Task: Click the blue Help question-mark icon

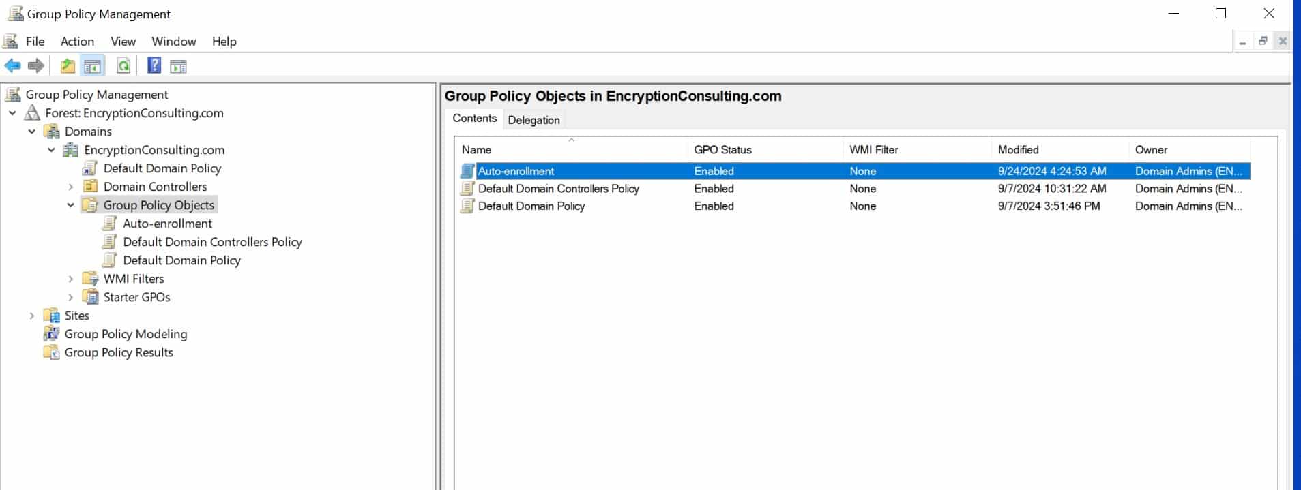Action: [x=155, y=66]
